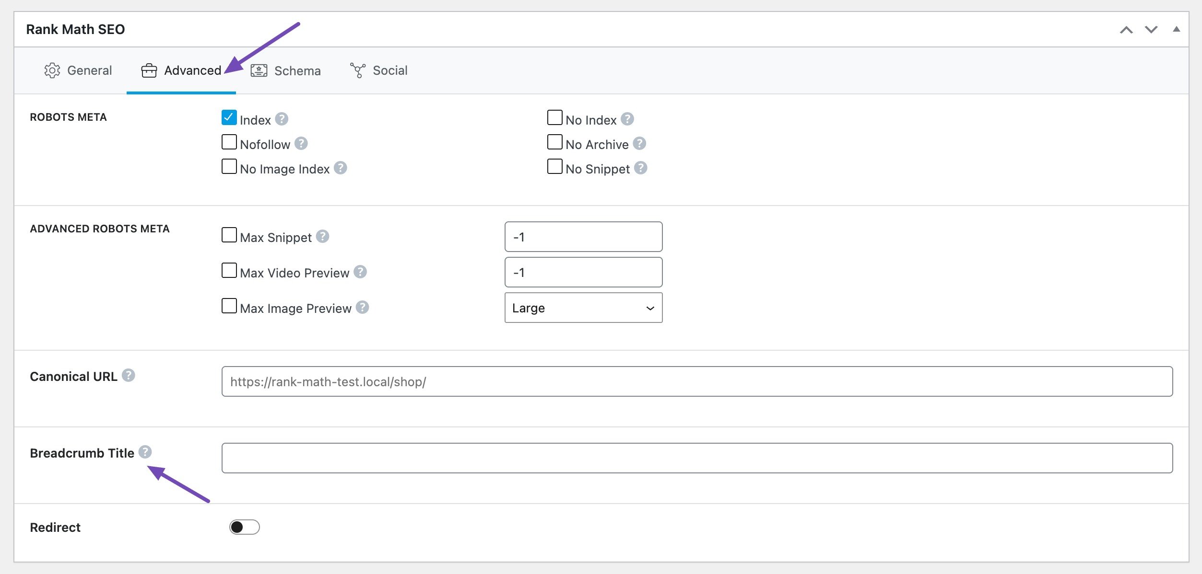Image resolution: width=1202 pixels, height=574 pixels.
Task: Show Max Snippet help tooltip
Action: tap(323, 236)
